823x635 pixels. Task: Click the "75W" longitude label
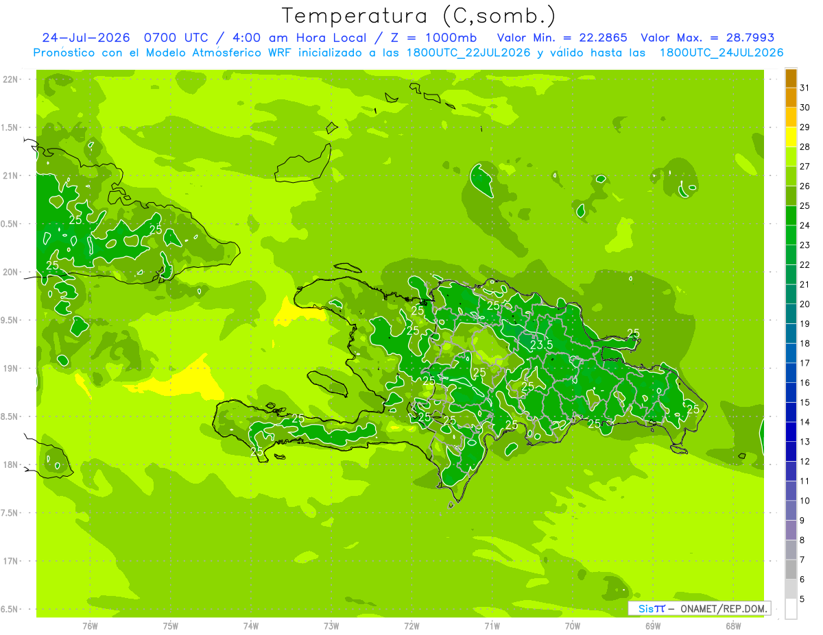pyautogui.click(x=171, y=625)
